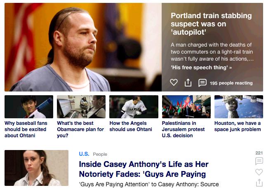Open 'His free speech thing' link
The width and height of the screenshot is (266, 190).
(201, 68)
